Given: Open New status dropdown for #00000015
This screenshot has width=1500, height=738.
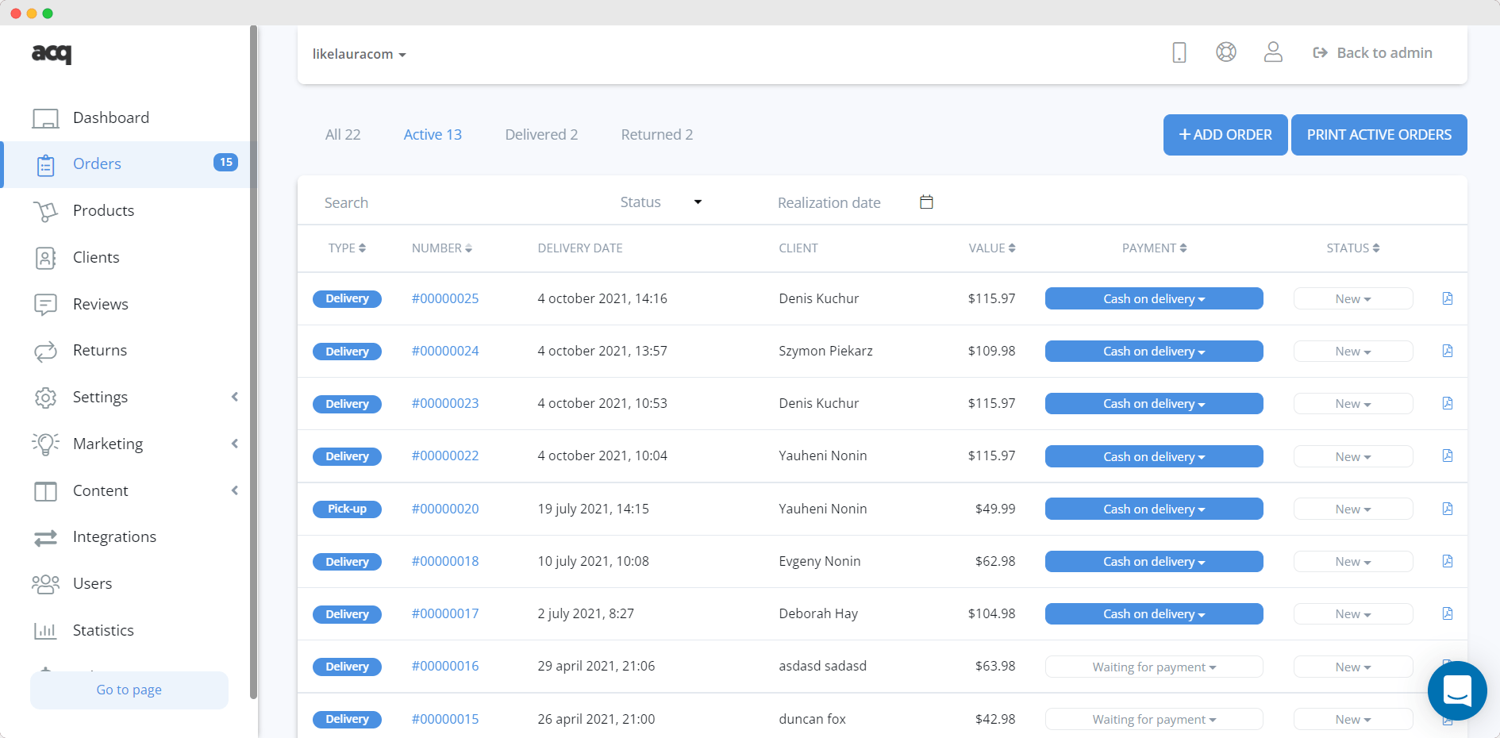Looking at the screenshot, I should 1353,719.
